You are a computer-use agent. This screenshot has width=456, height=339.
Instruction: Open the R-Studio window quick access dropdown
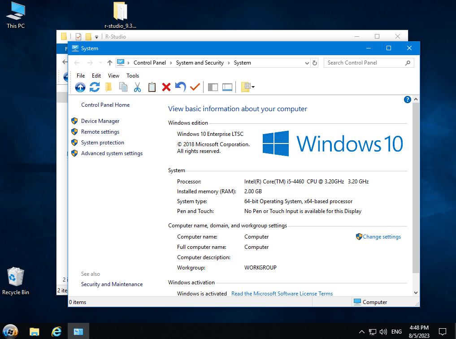click(96, 37)
